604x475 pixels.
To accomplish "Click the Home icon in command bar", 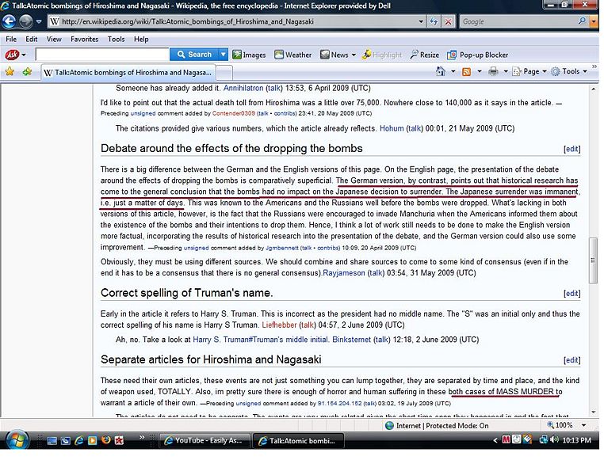I will tap(440, 71).
